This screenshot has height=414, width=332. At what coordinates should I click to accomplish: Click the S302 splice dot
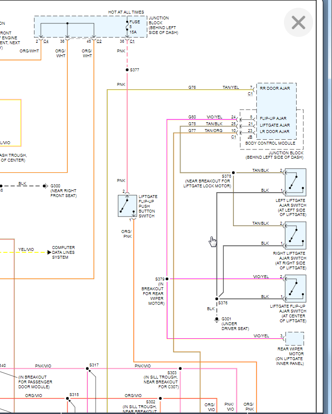(160, 398)
